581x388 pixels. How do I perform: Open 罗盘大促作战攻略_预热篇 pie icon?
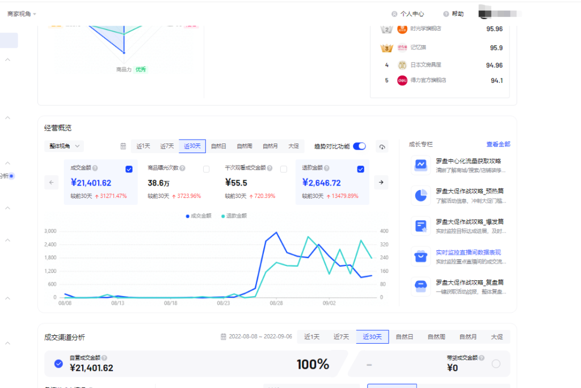[x=420, y=195]
